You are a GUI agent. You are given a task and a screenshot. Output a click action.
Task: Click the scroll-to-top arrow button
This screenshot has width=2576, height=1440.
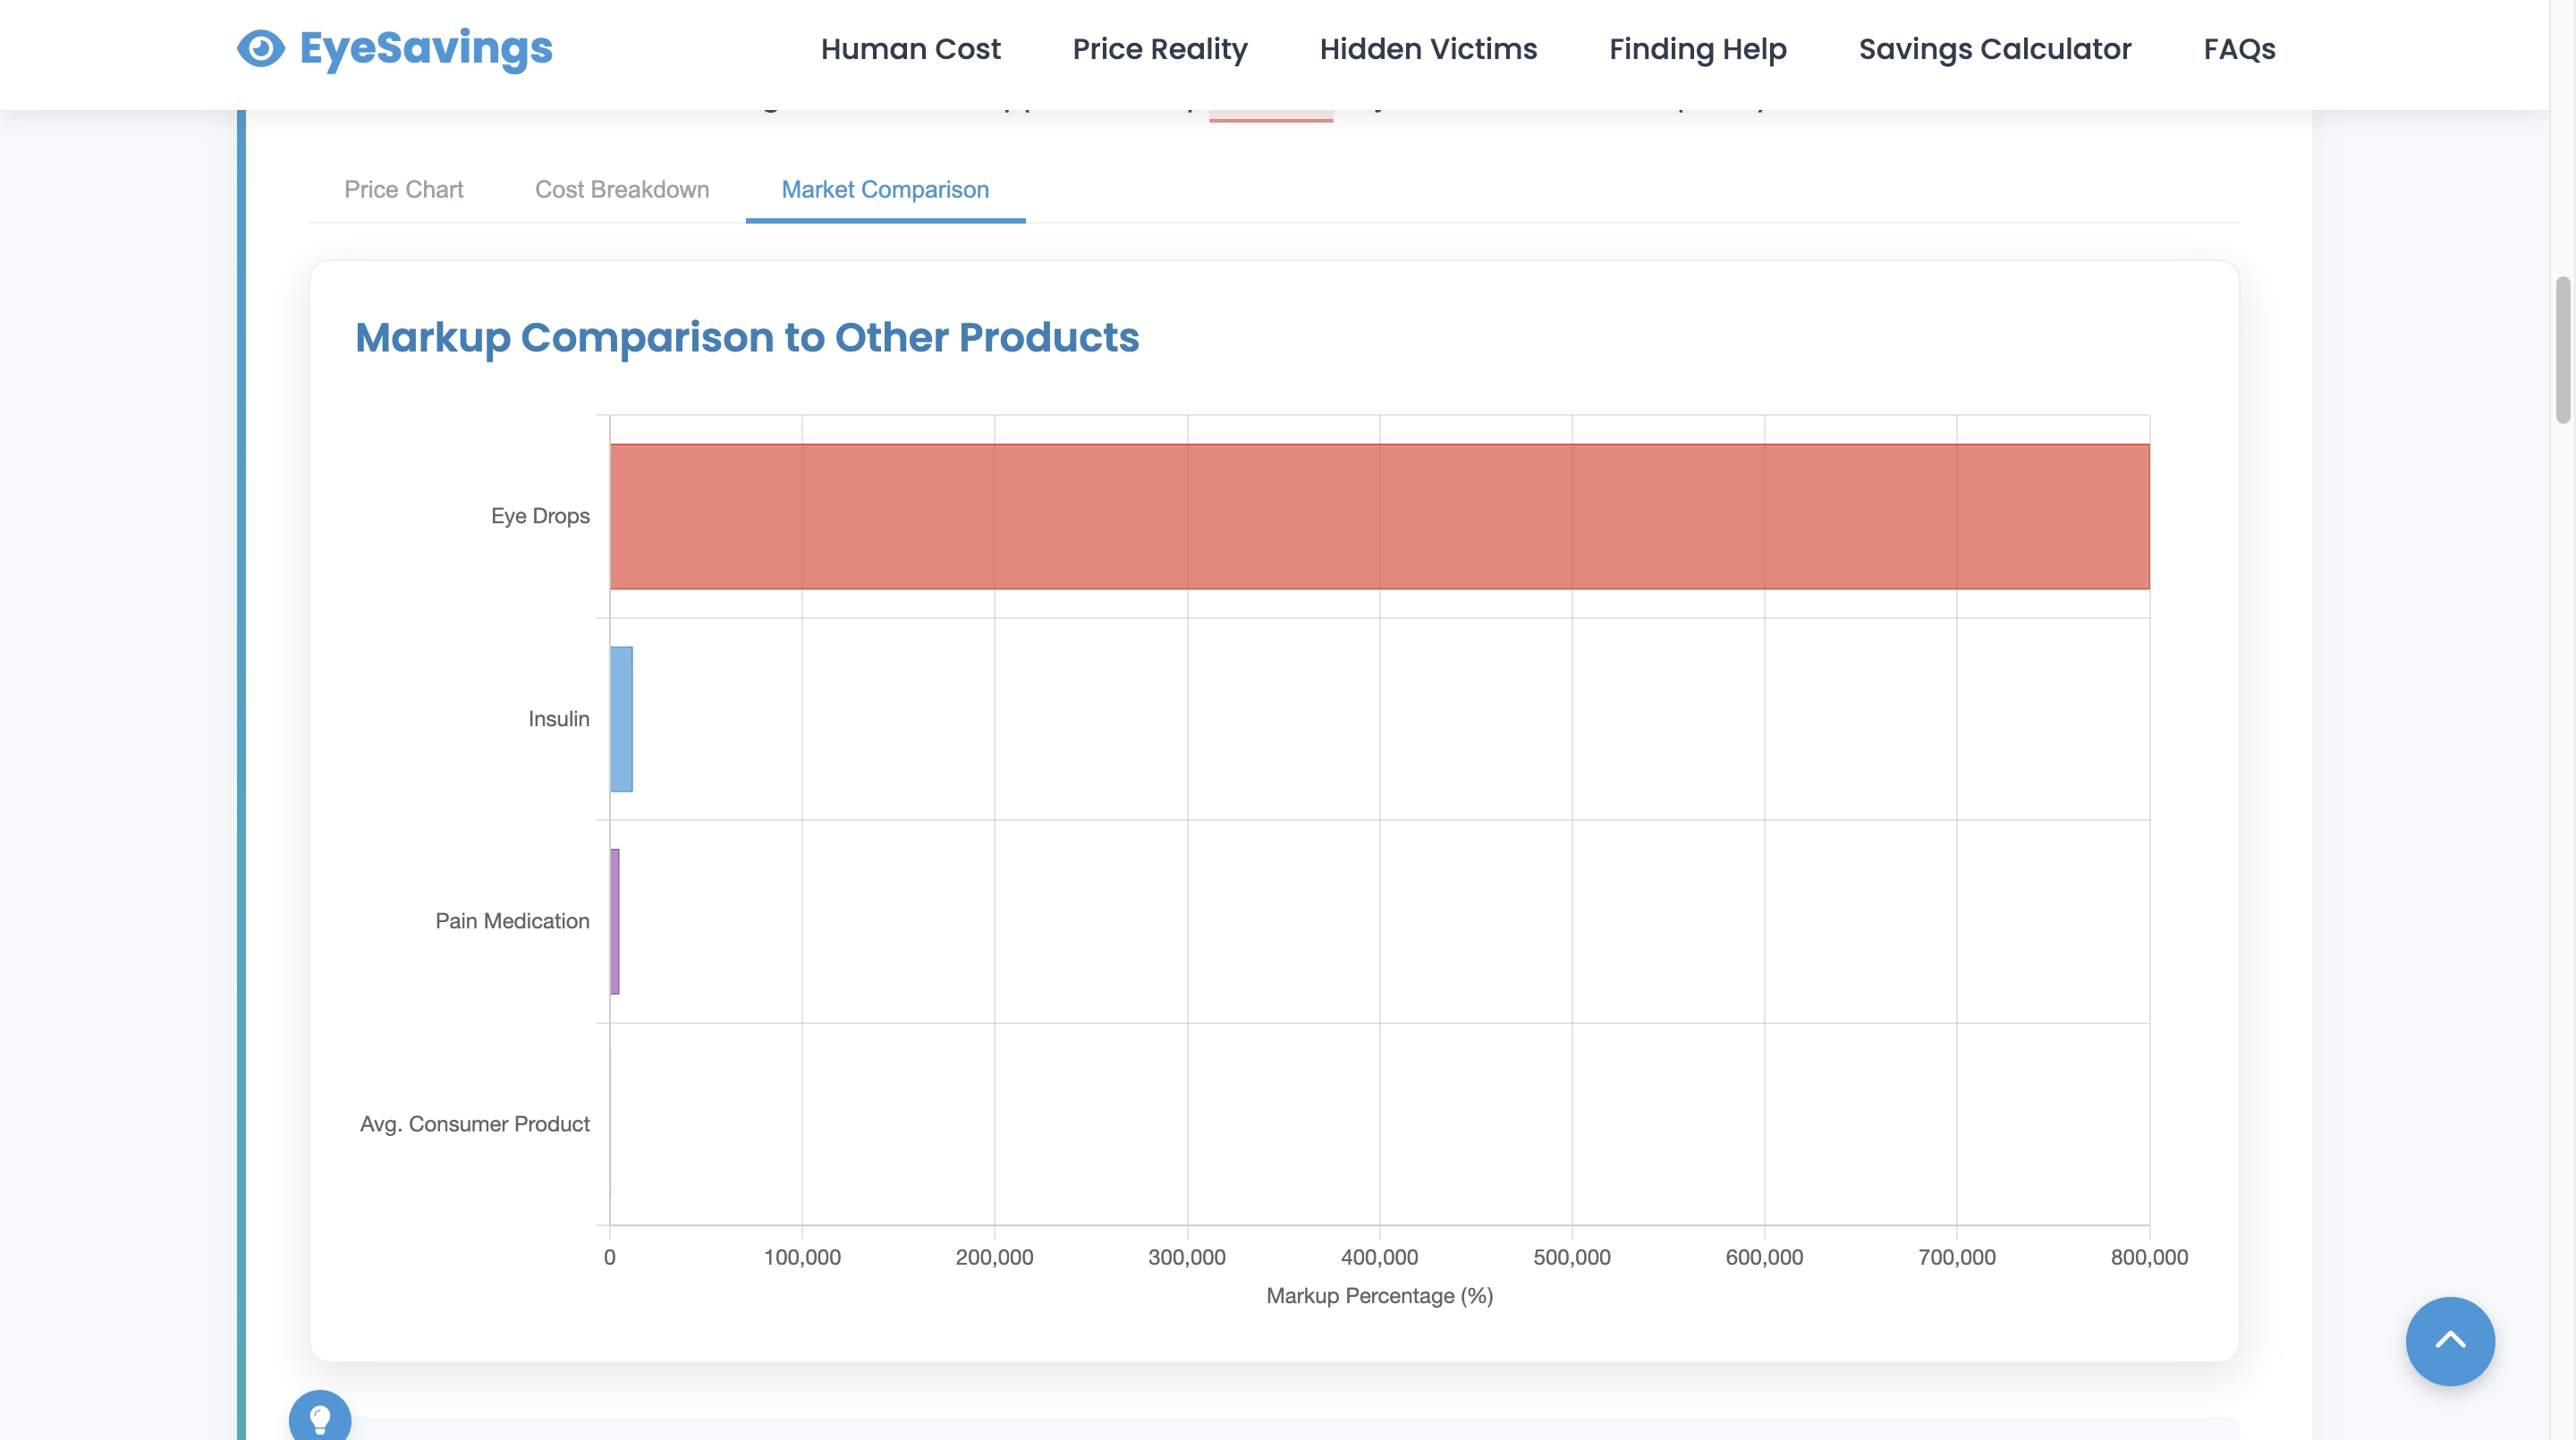click(2449, 1340)
